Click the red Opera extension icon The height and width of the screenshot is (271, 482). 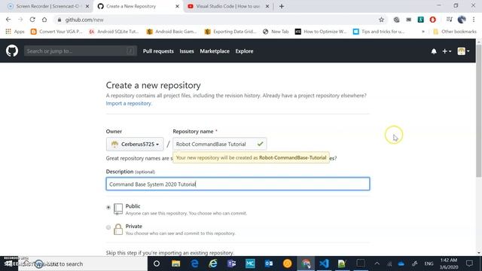click(432, 20)
